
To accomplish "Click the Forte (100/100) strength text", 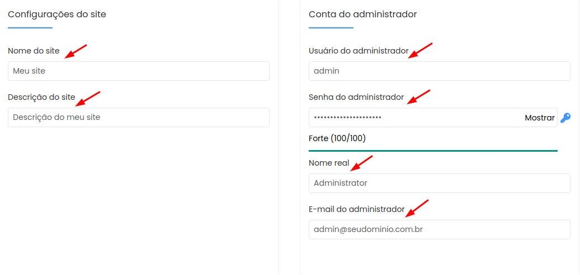I will click(337, 138).
